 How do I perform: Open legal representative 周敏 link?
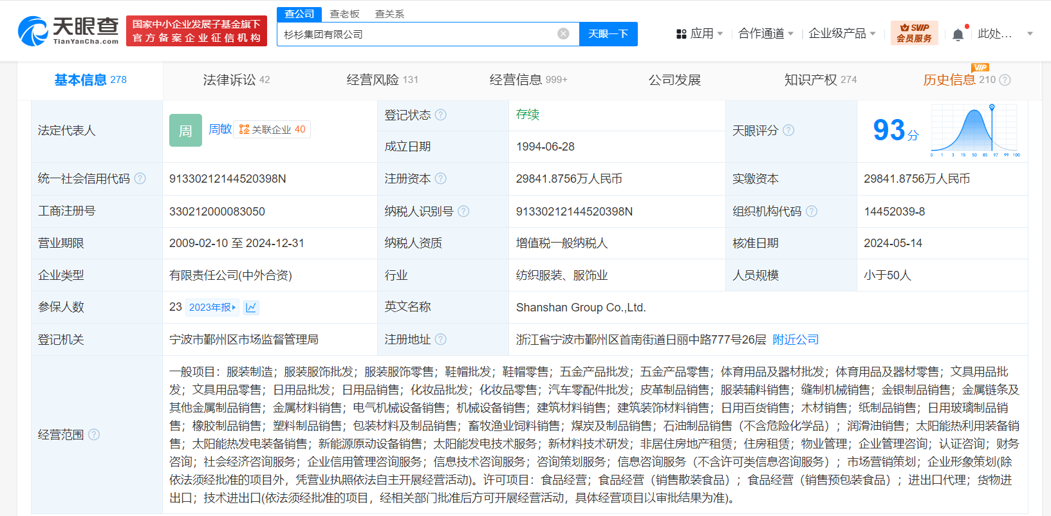point(220,130)
